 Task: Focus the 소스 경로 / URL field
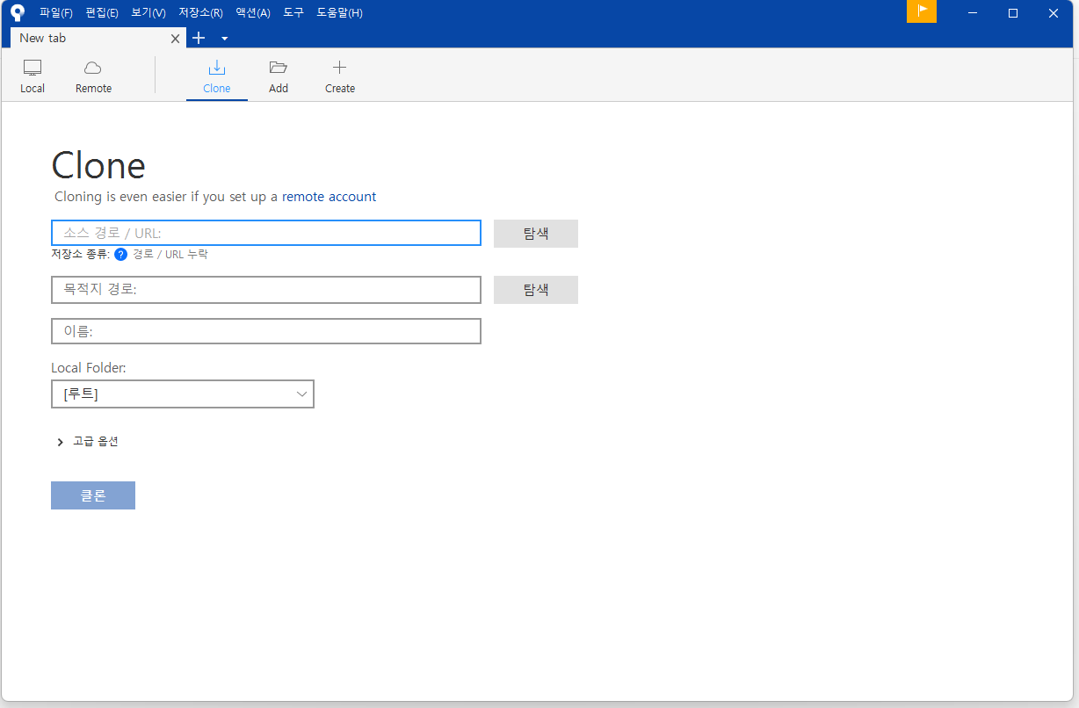[266, 233]
